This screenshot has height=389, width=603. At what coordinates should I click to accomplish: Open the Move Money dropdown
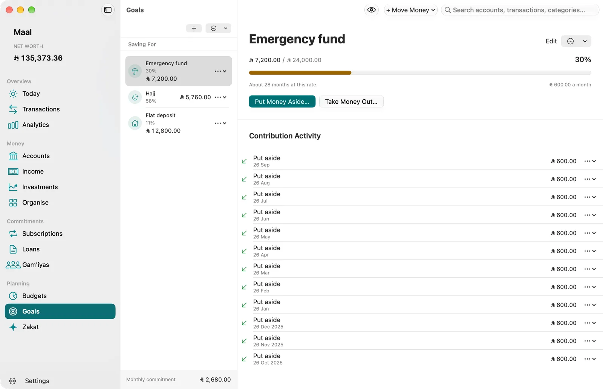click(x=410, y=10)
